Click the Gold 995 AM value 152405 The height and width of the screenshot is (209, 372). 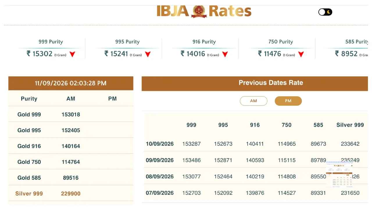pyautogui.click(x=71, y=130)
